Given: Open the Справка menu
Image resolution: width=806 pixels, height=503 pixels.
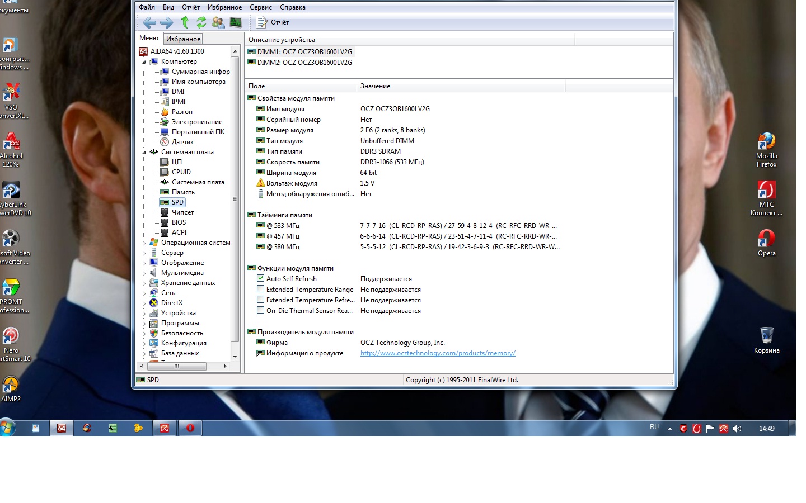Looking at the screenshot, I should click(x=293, y=7).
